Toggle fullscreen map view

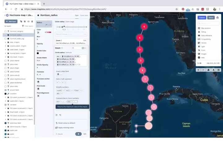(x=219, y=70)
